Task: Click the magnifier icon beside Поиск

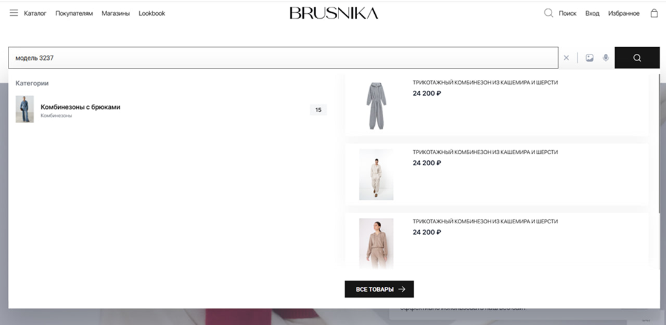Action: click(x=549, y=13)
